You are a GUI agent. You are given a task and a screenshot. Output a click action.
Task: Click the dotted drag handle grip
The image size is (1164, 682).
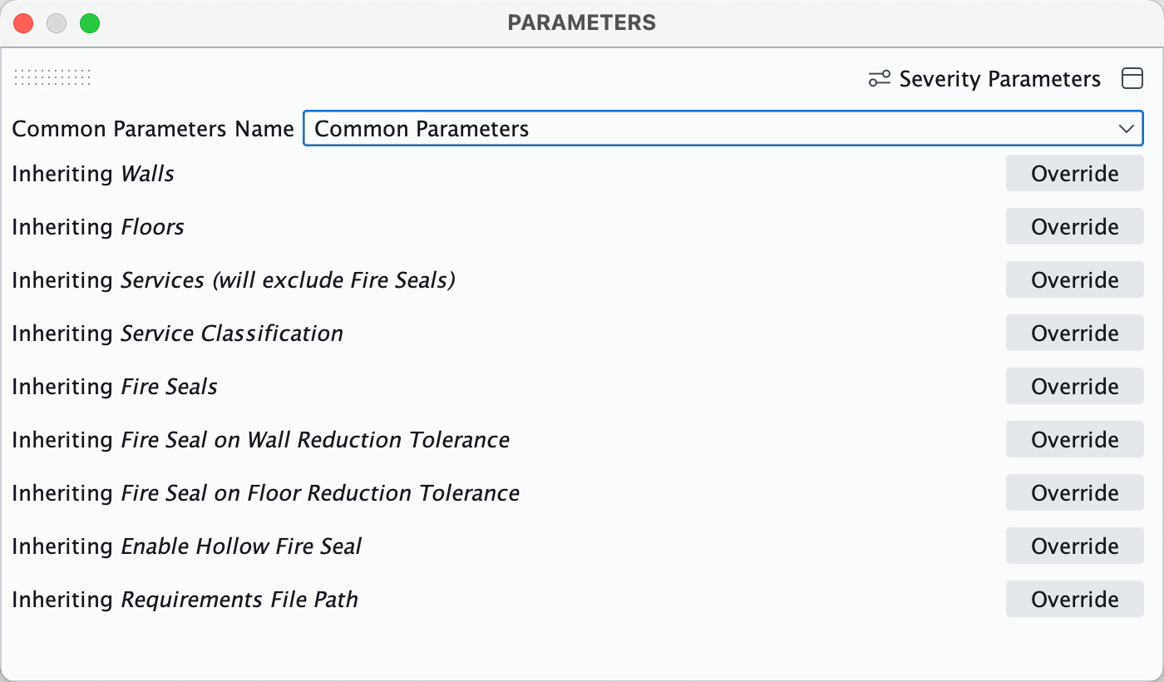pos(52,78)
